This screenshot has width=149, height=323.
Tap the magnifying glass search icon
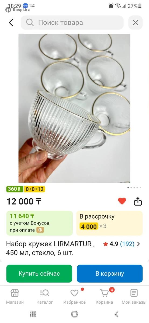tap(30, 22)
